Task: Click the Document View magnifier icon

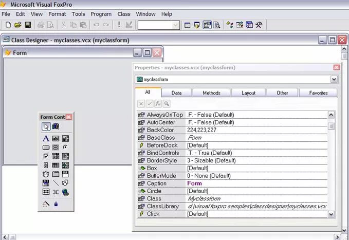Action: pyautogui.click(x=217, y=25)
